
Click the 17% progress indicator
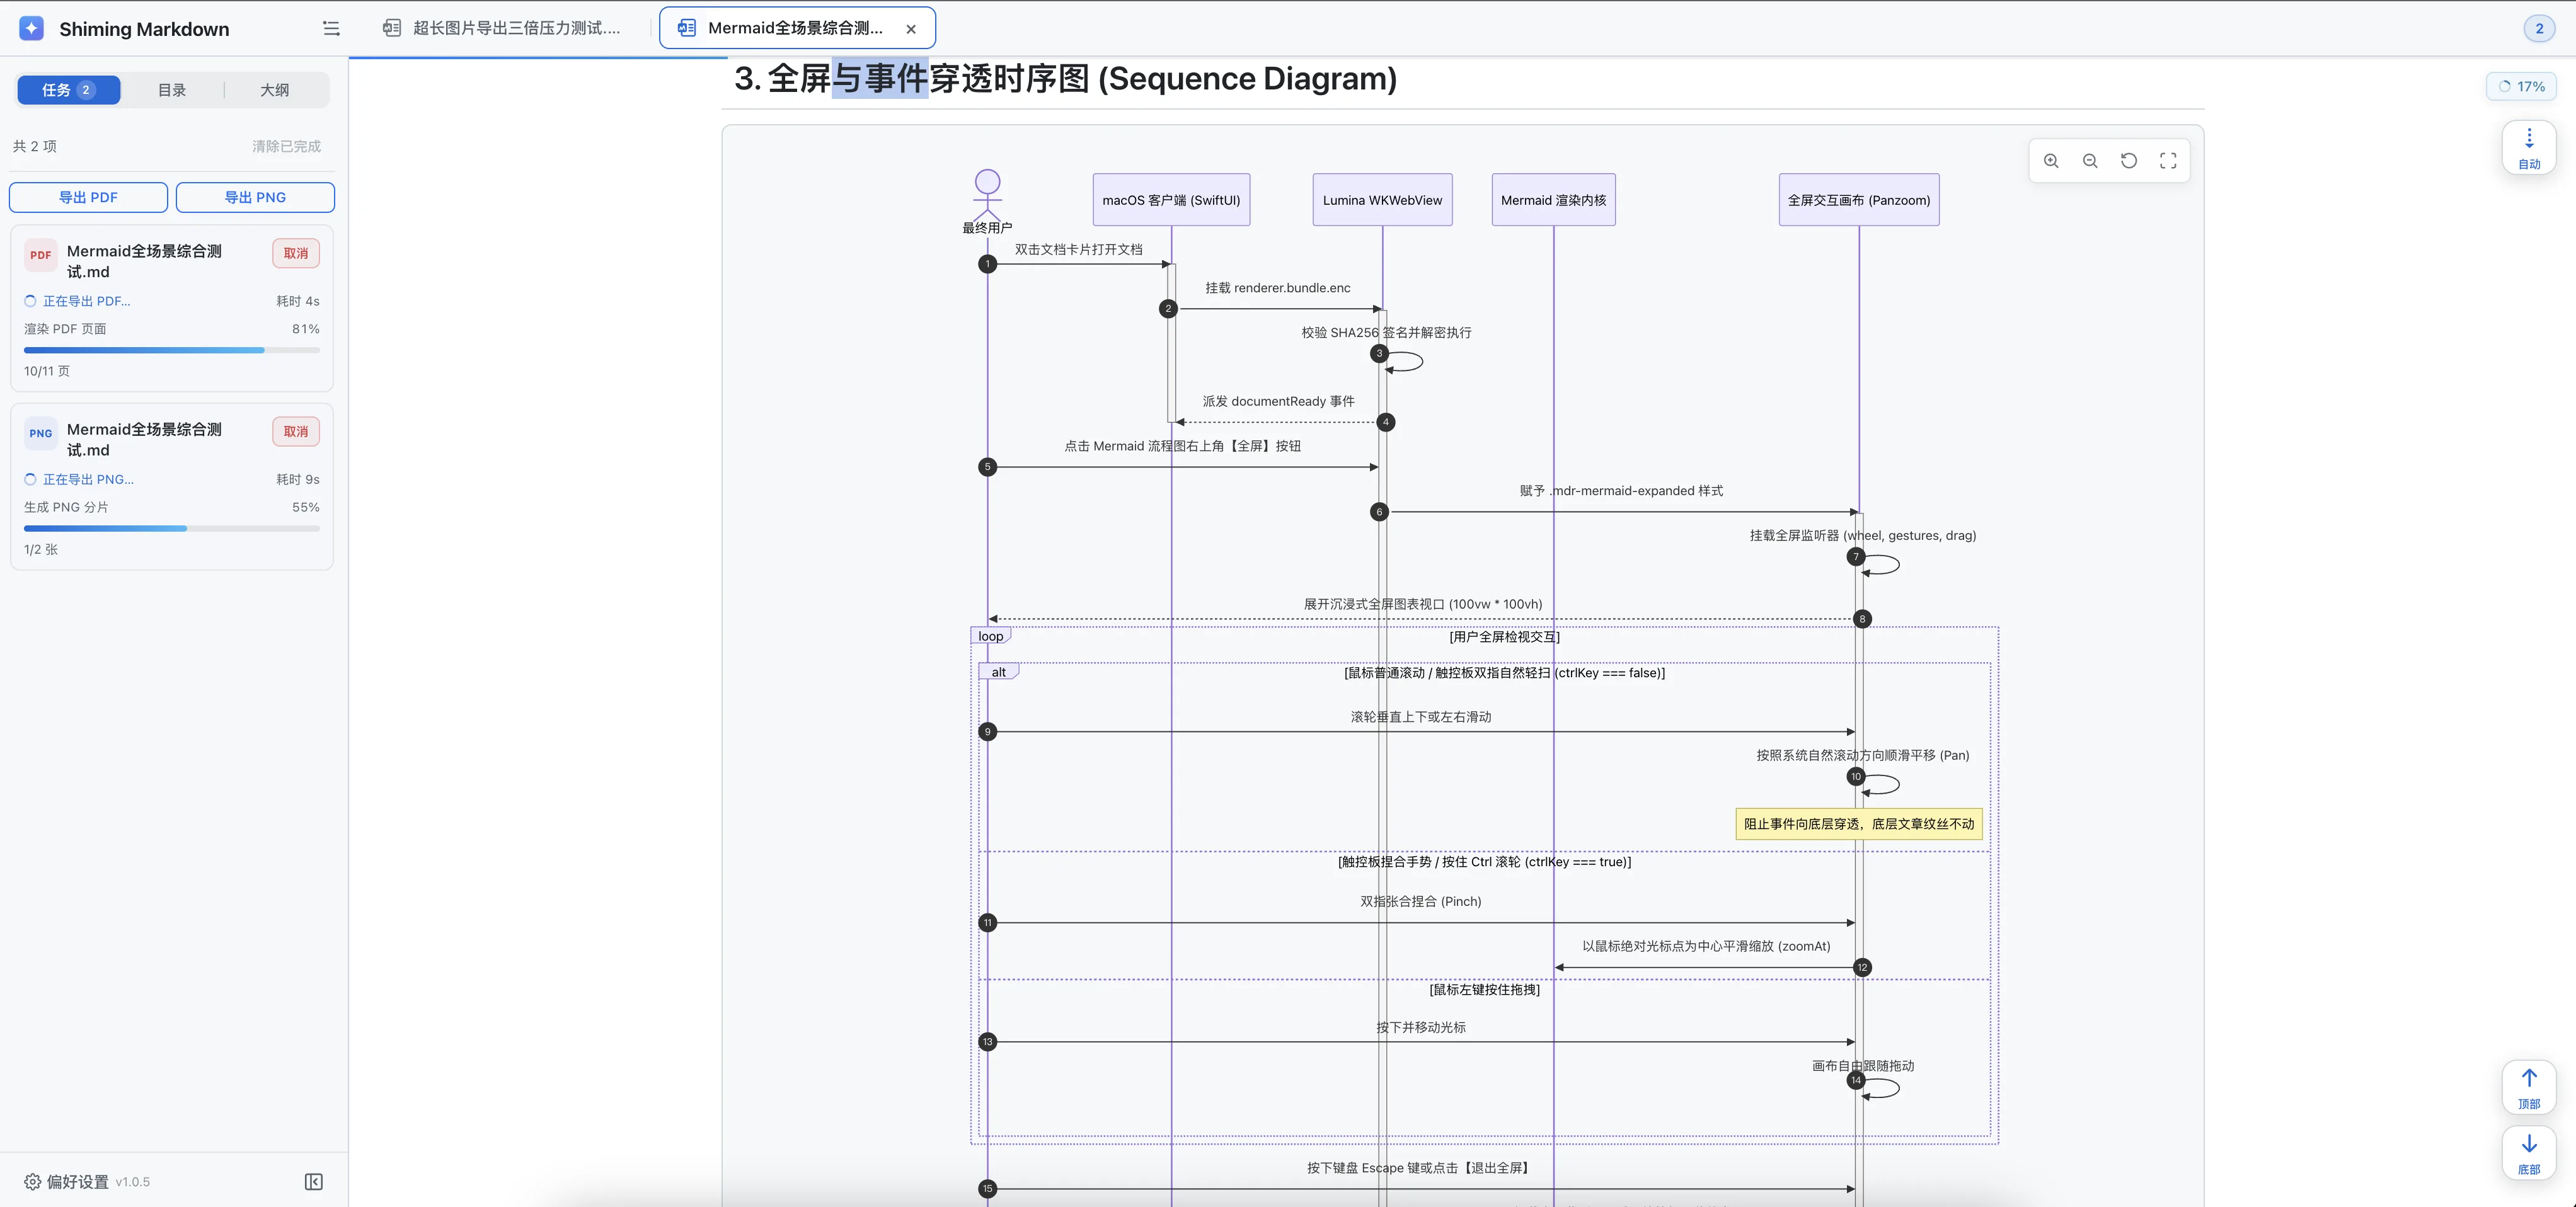point(2521,87)
